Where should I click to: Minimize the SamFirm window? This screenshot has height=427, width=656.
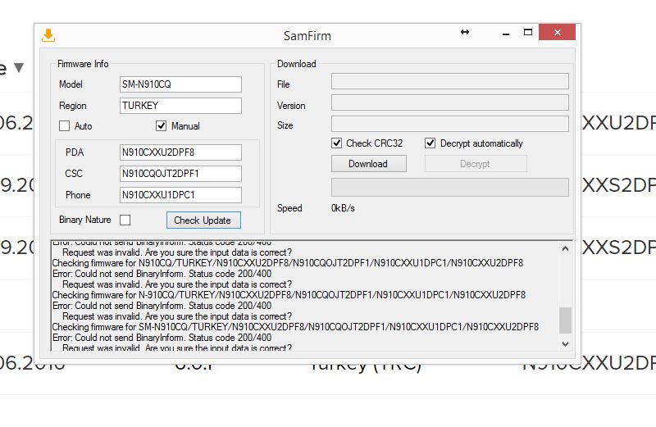pyautogui.click(x=506, y=33)
